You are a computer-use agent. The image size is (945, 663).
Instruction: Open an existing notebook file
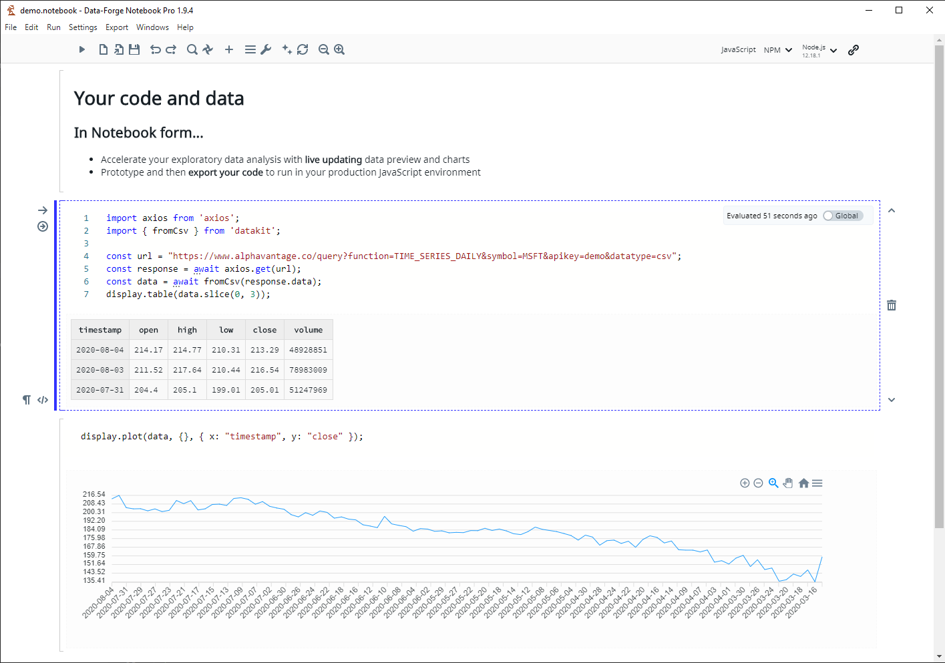pyautogui.click(x=119, y=49)
